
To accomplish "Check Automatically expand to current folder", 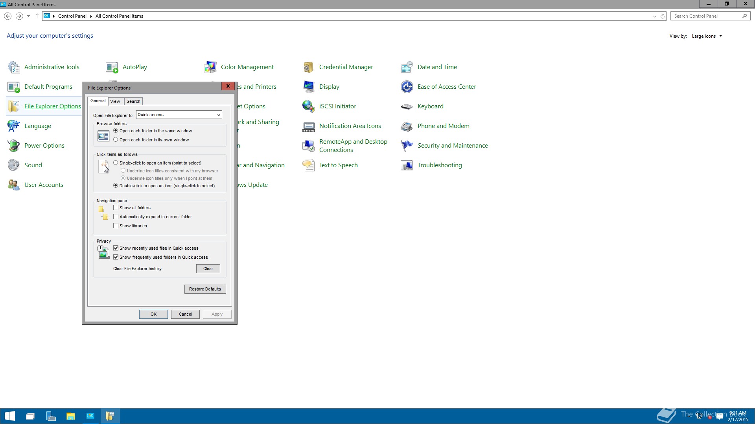I will (x=116, y=217).
